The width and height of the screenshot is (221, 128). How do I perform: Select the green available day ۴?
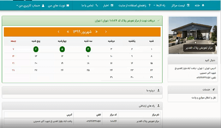click(88, 49)
